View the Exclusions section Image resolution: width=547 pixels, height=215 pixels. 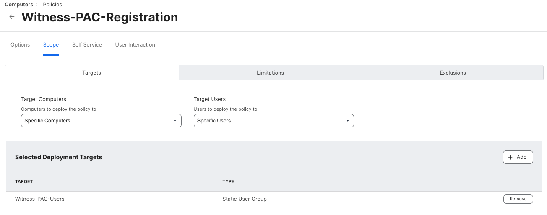coord(453,73)
